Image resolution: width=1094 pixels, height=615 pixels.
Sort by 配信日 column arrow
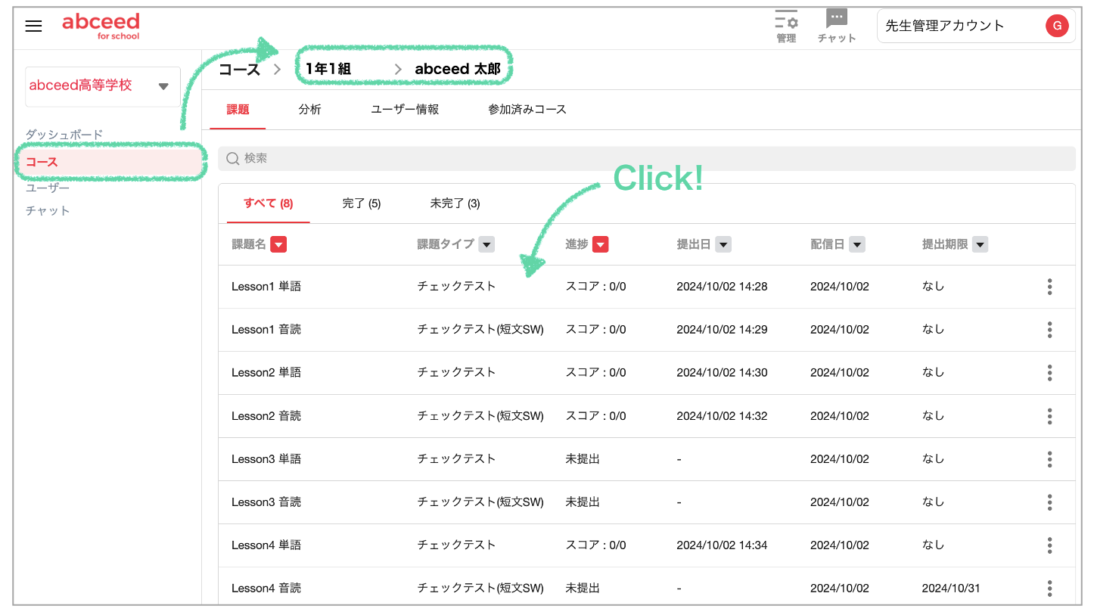tap(857, 244)
